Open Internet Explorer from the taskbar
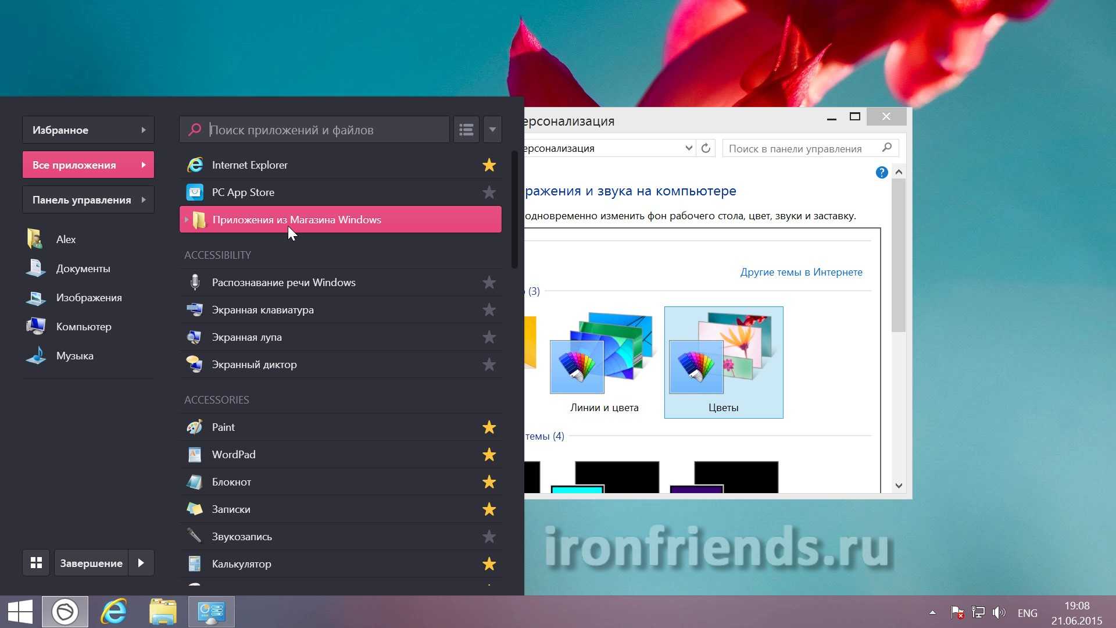The width and height of the screenshot is (1116, 628). (114, 612)
